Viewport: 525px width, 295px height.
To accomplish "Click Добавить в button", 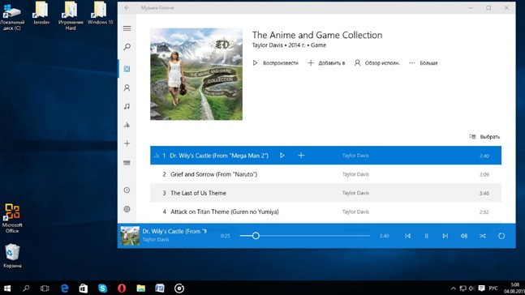I will coord(326,63).
